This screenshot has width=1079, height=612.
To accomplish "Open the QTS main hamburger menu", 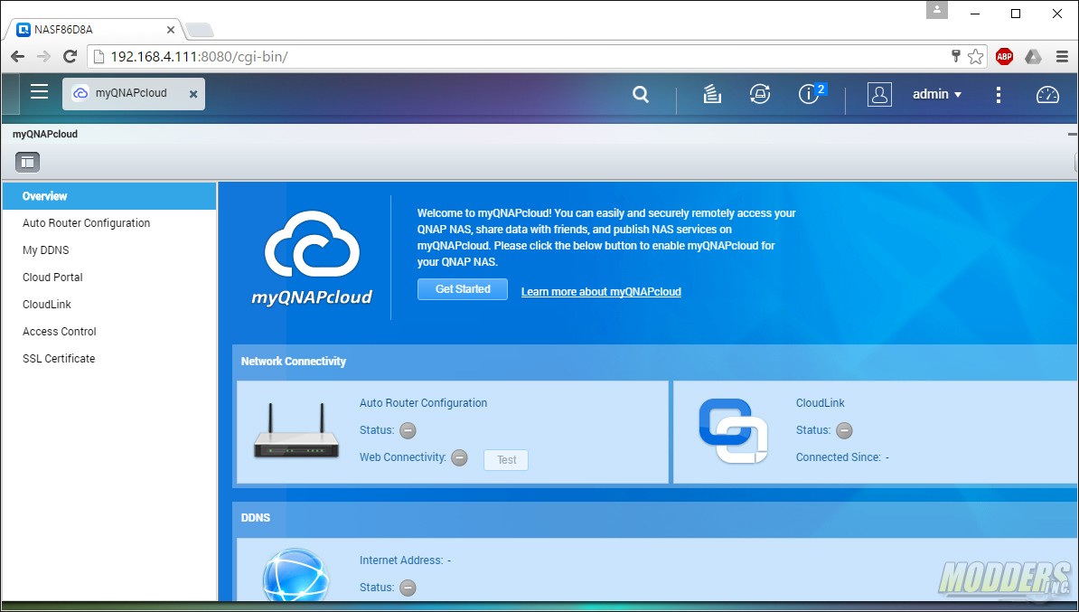I will click(x=39, y=92).
